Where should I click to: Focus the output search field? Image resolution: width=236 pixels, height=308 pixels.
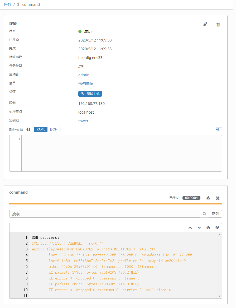104,214
